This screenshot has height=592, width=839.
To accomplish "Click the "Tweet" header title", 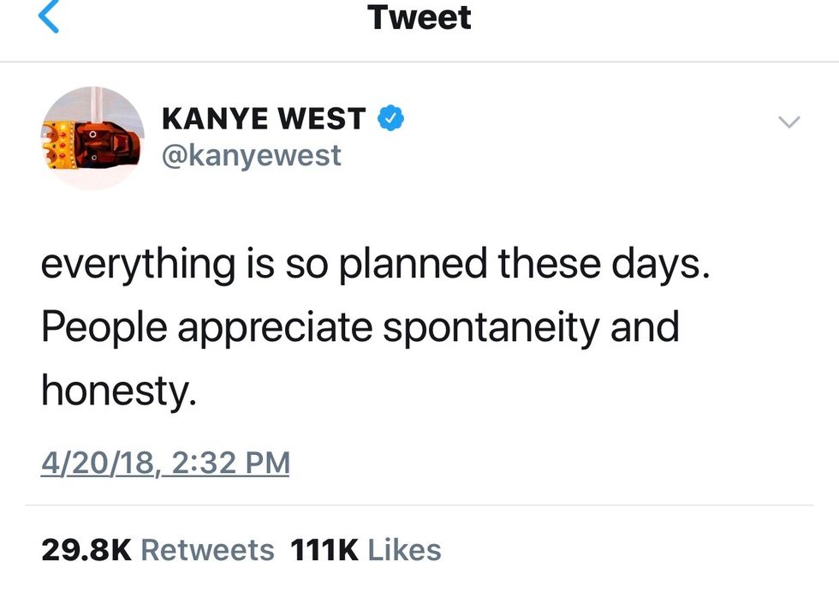I will point(419,16).
